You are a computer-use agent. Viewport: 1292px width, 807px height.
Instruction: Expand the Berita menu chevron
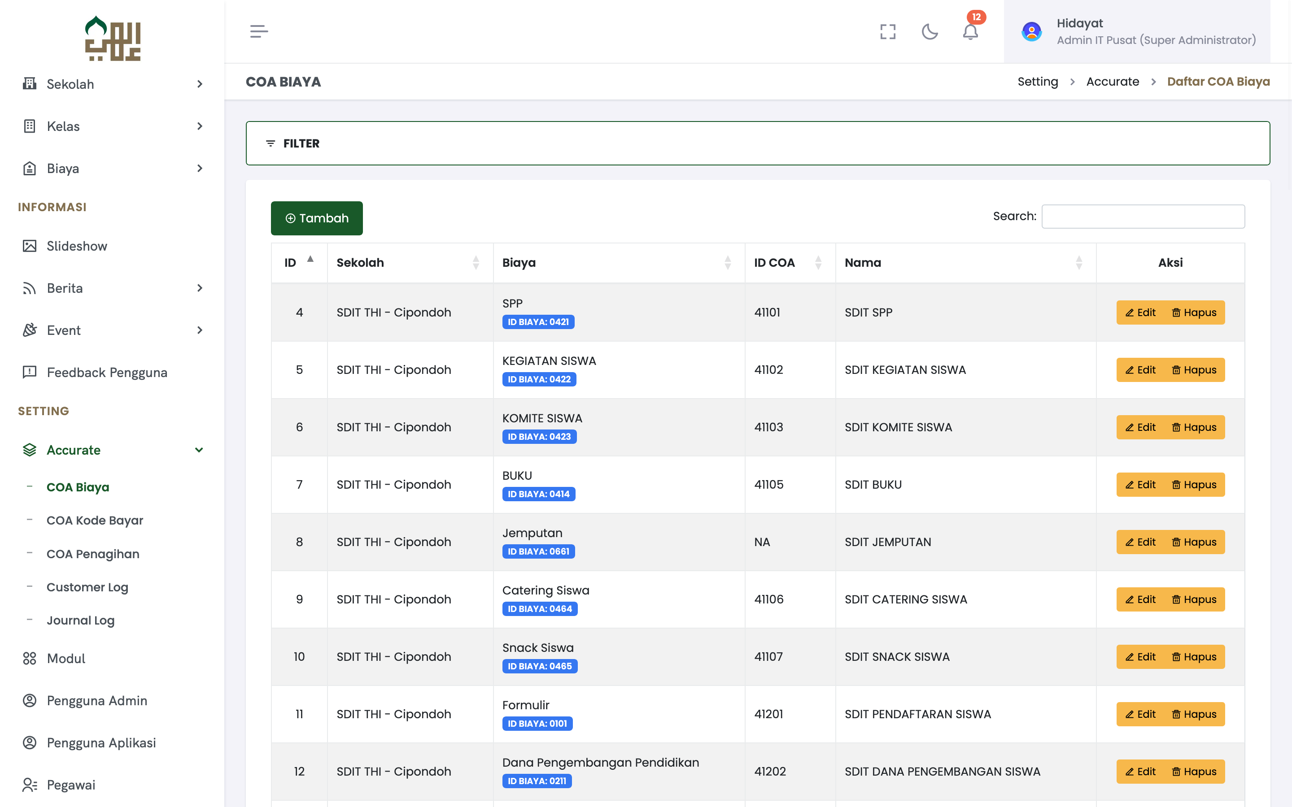(200, 288)
